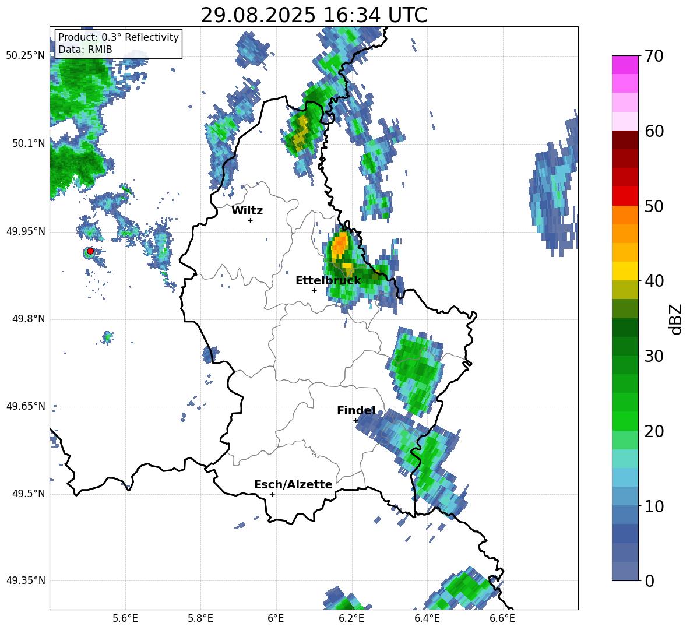
Task: Click the cross marker below the Ettelbruck label
Action: tap(314, 290)
